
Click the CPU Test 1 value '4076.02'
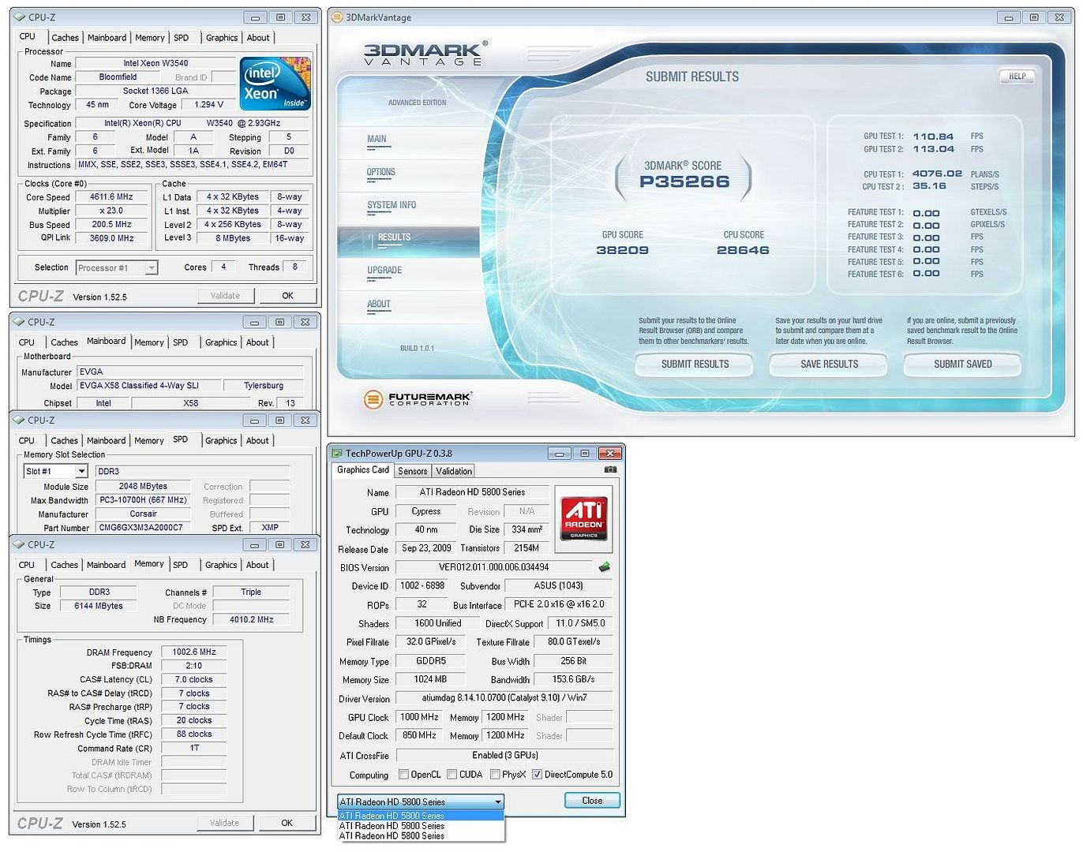(937, 174)
